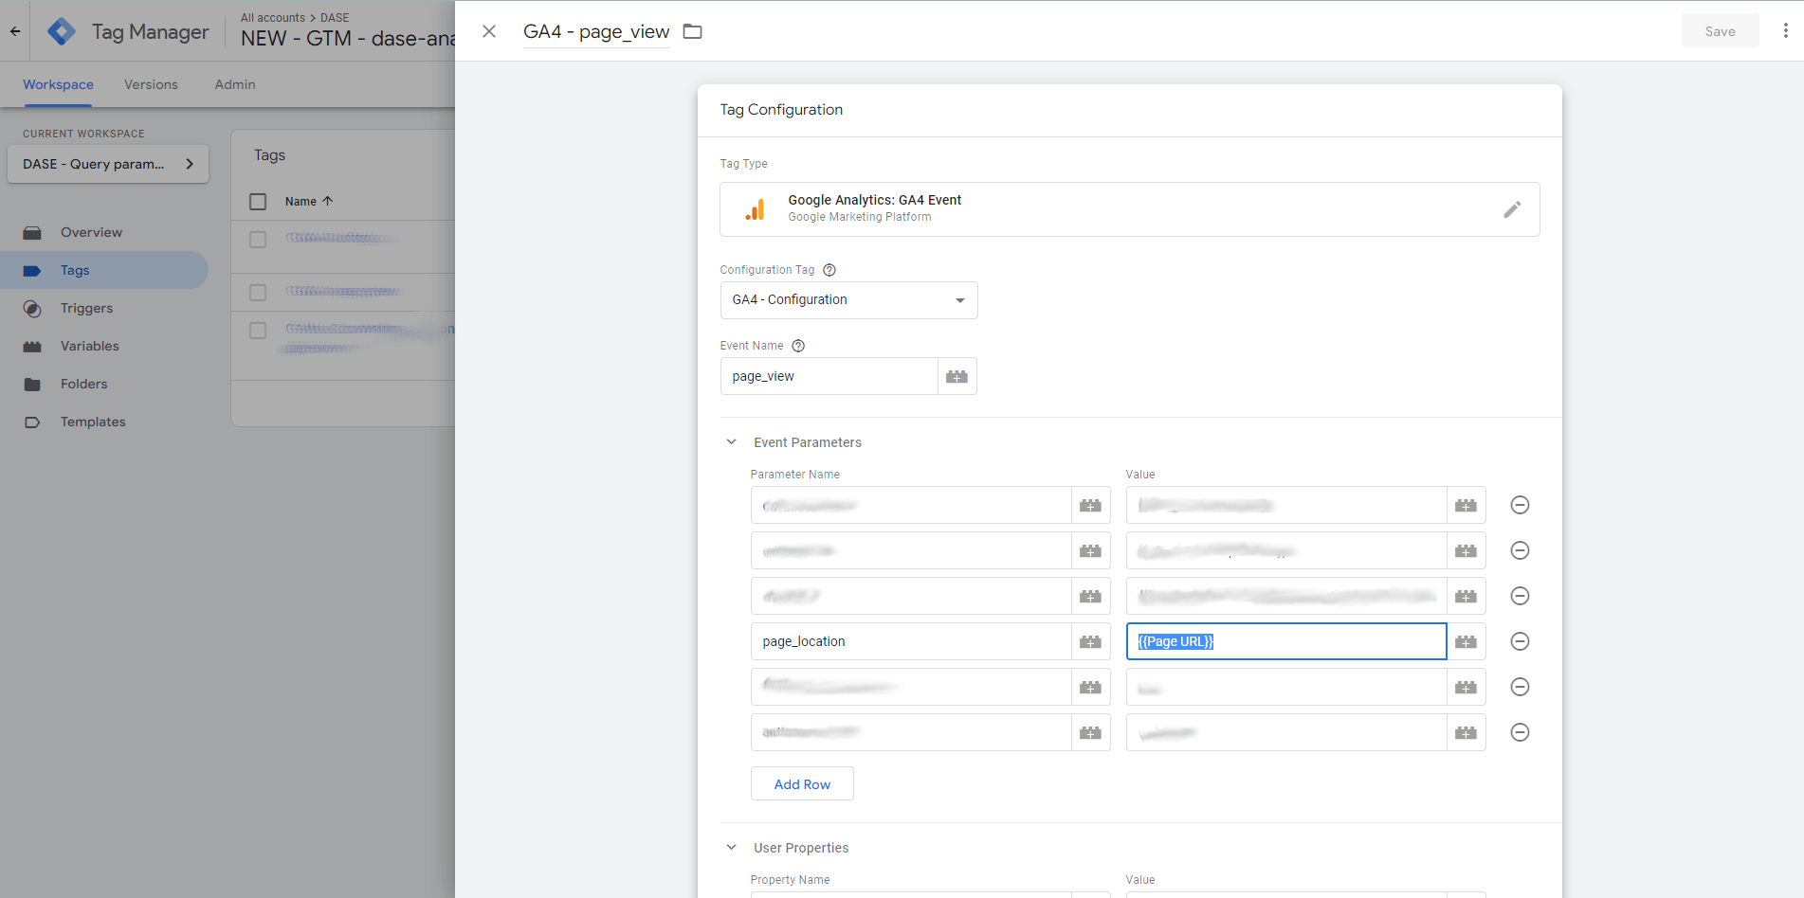Image resolution: width=1804 pixels, height=898 pixels.
Task: Insert variable in second parameter name field
Action: tap(1091, 550)
